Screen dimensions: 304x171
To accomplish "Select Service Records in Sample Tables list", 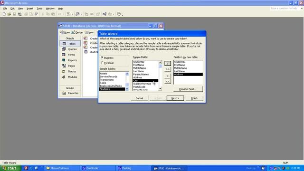I will (x=112, y=76).
